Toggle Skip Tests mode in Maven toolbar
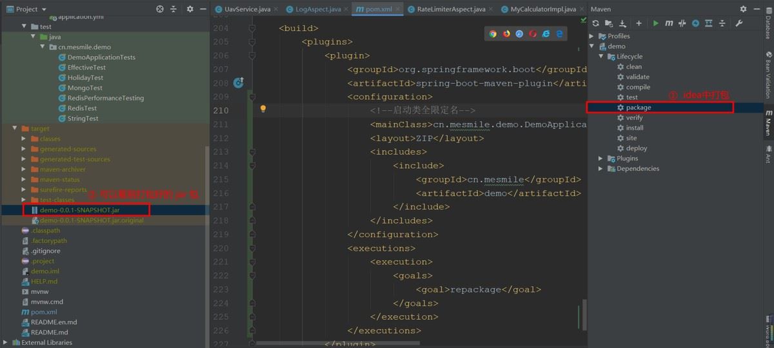Viewport: 774px width, 348px height. coord(695,23)
